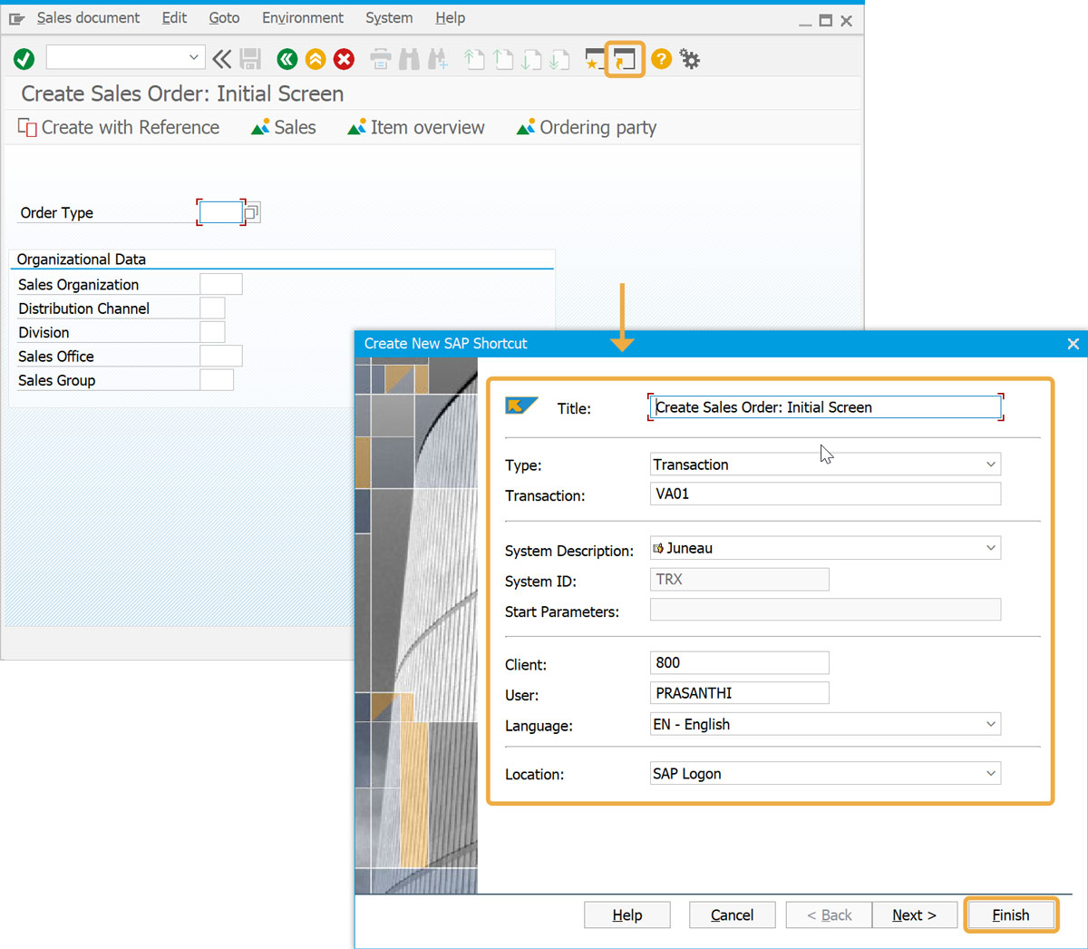Open the Item overview screen
Viewport: 1088px width, 949px height.
[x=416, y=128]
